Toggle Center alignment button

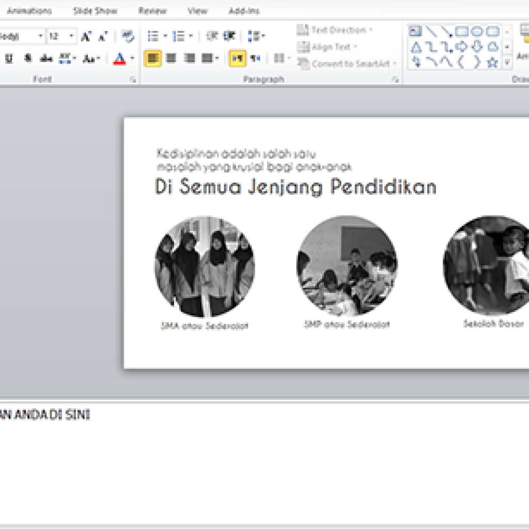tap(172, 58)
